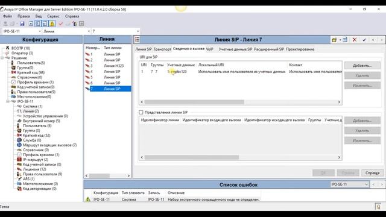Viewport: 386px width, 217px height.
Task: Click Добавить... button for URI для SIP
Action: click(x=362, y=66)
